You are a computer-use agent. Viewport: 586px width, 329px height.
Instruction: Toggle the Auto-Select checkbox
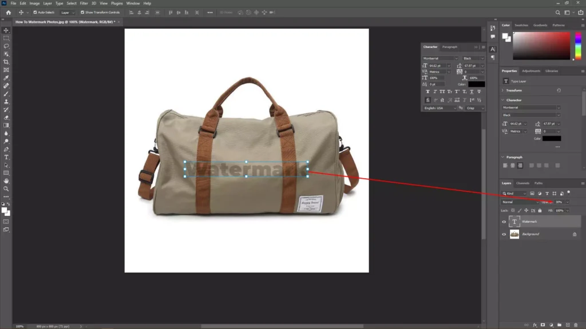pos(35,13)
